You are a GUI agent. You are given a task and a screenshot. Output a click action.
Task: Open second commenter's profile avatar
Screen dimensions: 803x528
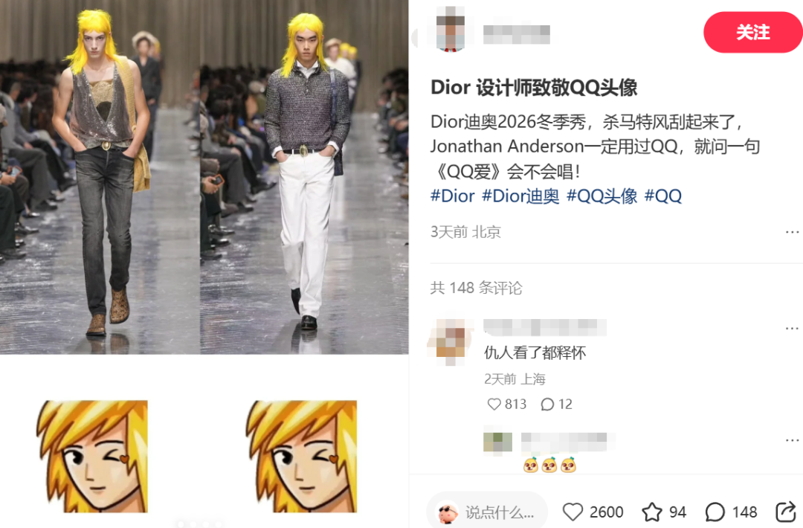tap(497, 442)
